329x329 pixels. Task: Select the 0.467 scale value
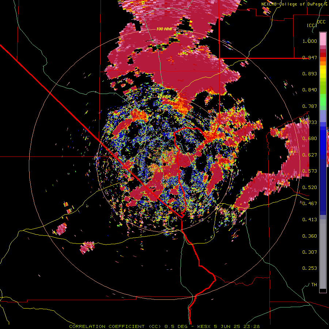pyautogui.click(x=310, y=204)
